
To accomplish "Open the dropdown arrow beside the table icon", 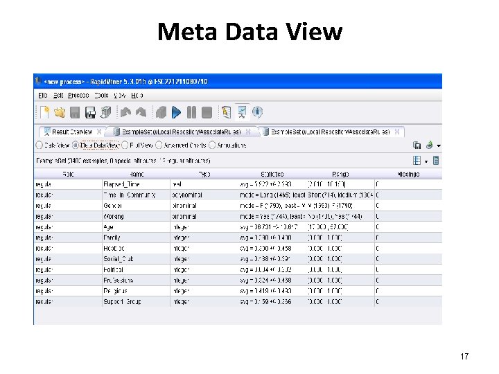I will pos(426,161).
